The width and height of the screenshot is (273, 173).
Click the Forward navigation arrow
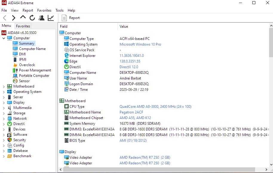(x=13, y=18)
